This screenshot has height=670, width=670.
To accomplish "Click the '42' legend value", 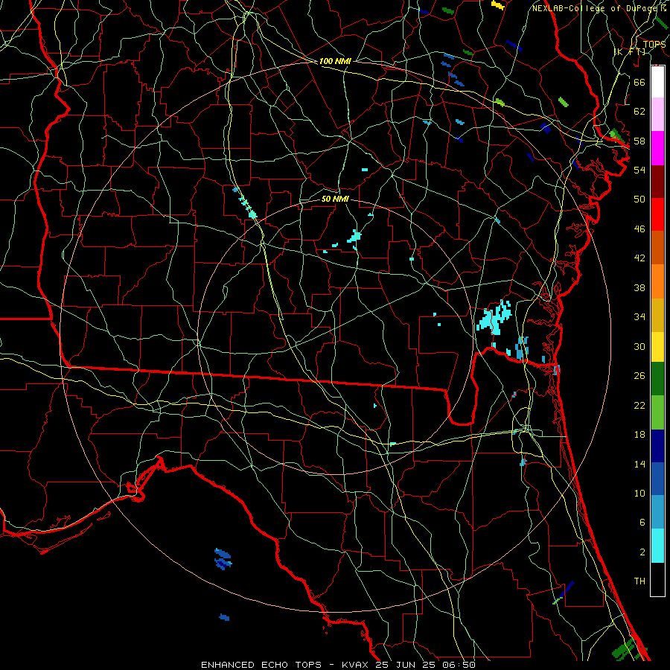I will tap(639, 258).
